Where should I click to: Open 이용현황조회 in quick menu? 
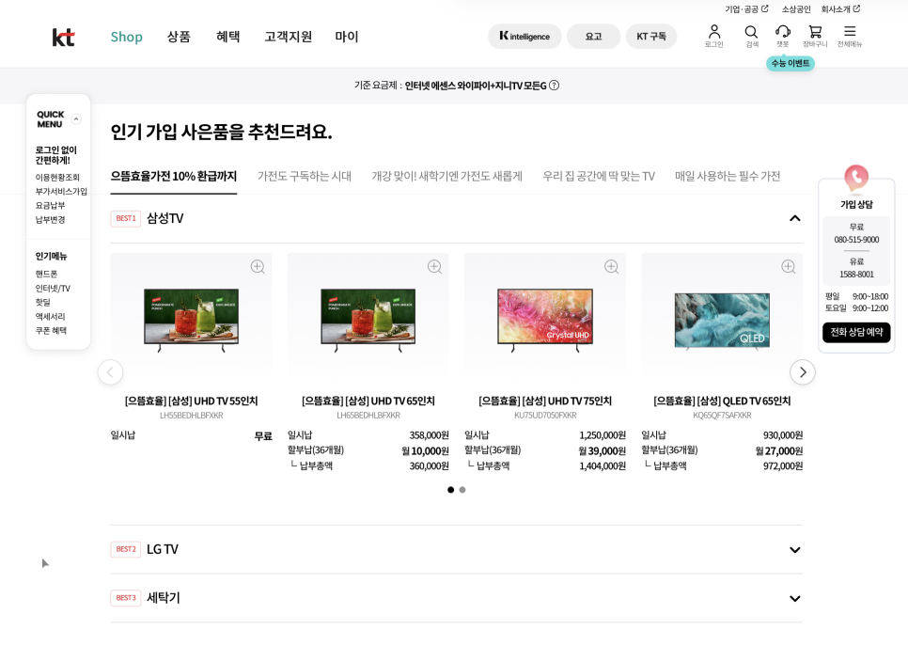(57, 178)
